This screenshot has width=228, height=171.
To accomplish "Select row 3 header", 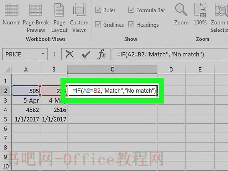I will point(6,100).
